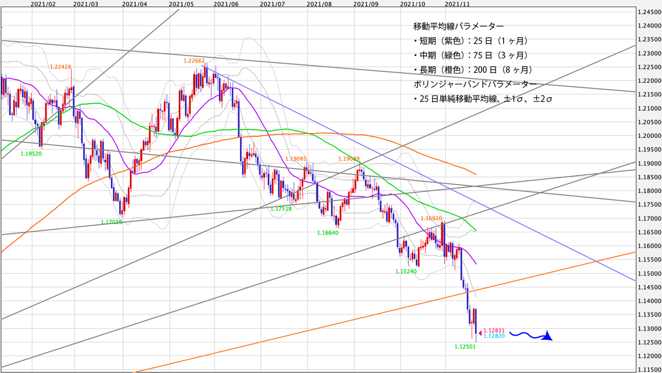The image size is (662, 373).
Task: Click the 1.18500 axis value
Action: coord(649,177)
